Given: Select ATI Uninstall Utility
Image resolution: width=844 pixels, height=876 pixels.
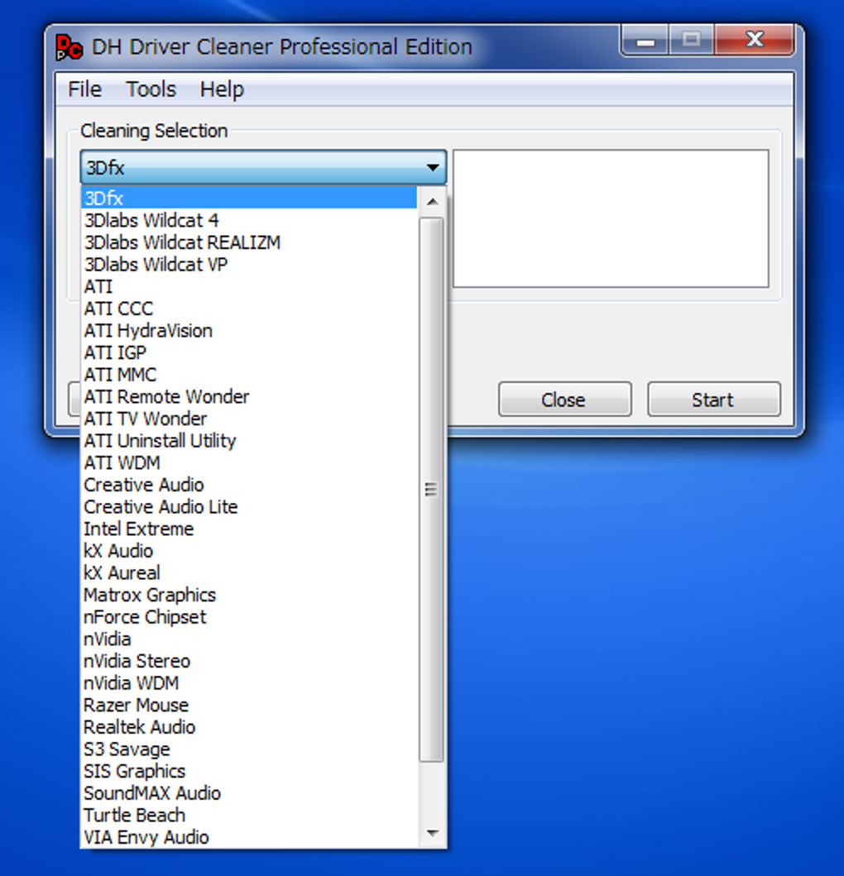Looking at the screenshot, I should (x=249, y=440).
